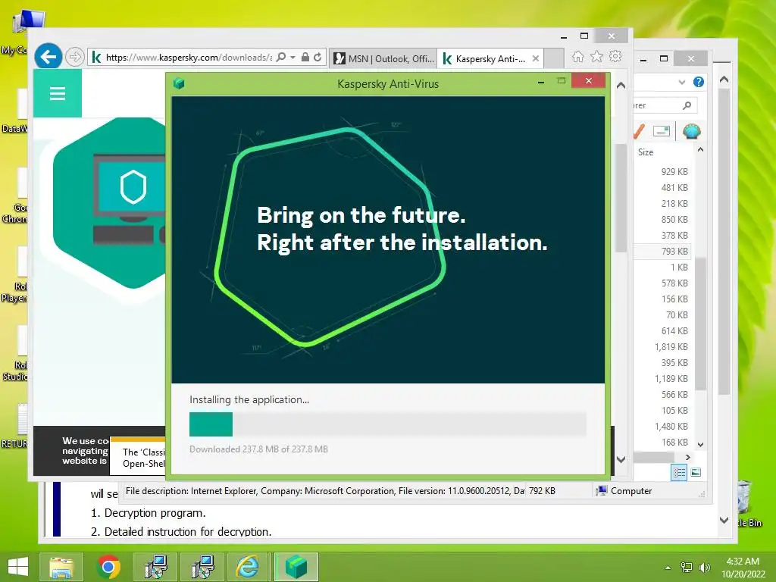
Task: Open a new tab in Internet Explorer
Action: (554, 58)
